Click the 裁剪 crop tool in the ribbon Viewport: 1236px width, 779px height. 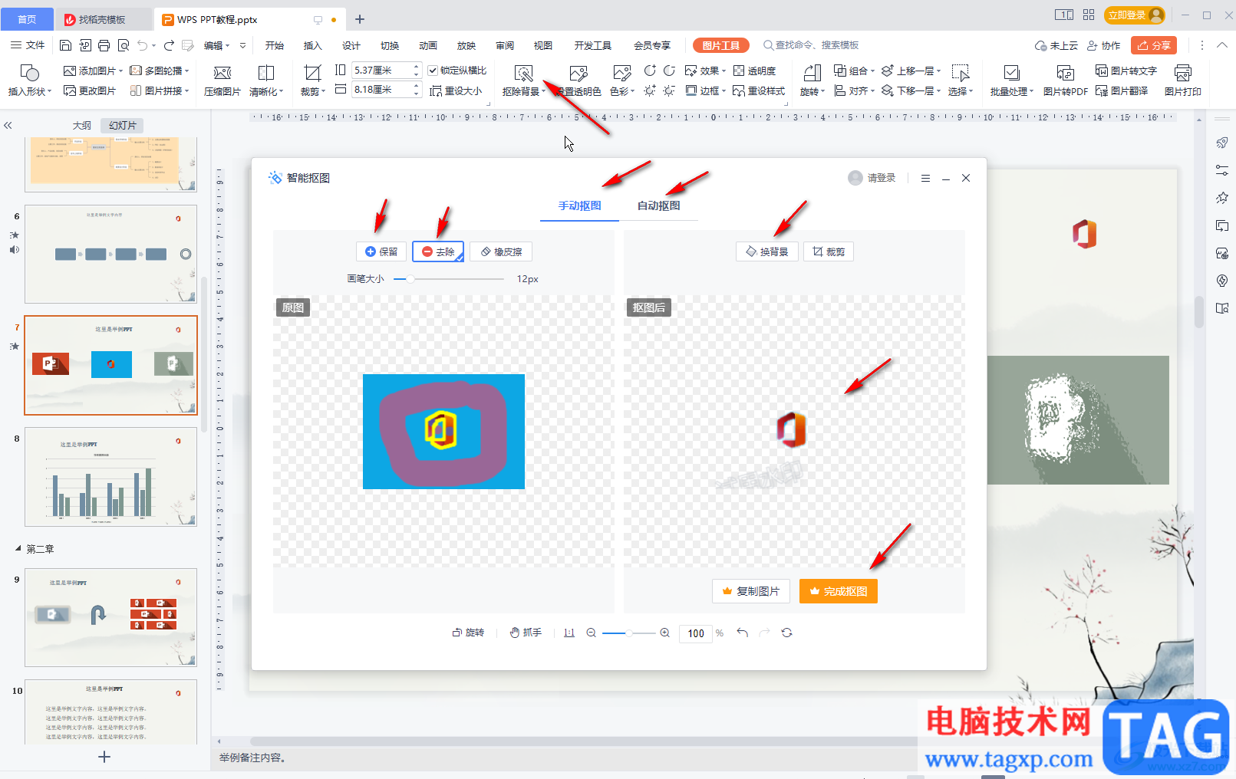[312, 81]
